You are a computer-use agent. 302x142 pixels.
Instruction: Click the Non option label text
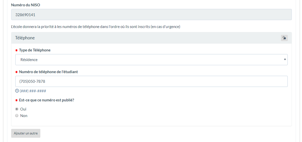24,116
